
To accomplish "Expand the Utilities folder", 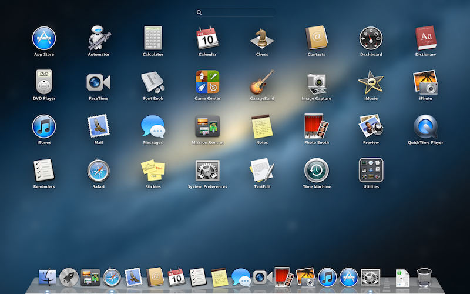I will (371, 171).
